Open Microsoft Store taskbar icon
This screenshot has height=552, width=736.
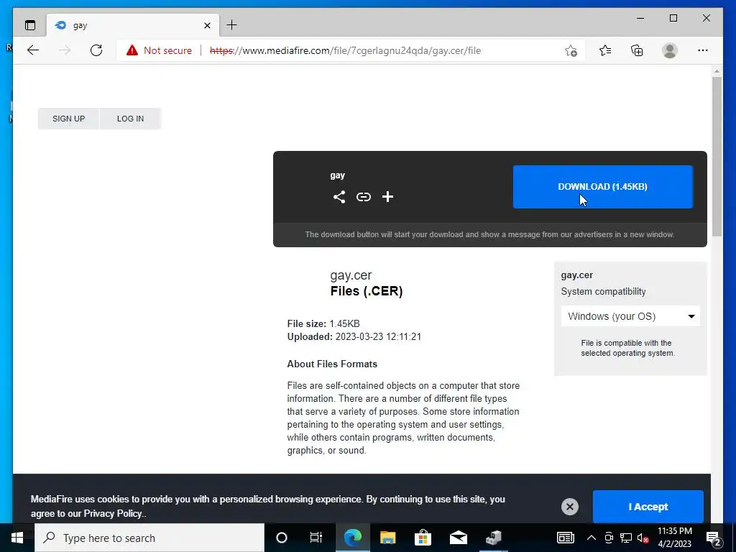423,538
